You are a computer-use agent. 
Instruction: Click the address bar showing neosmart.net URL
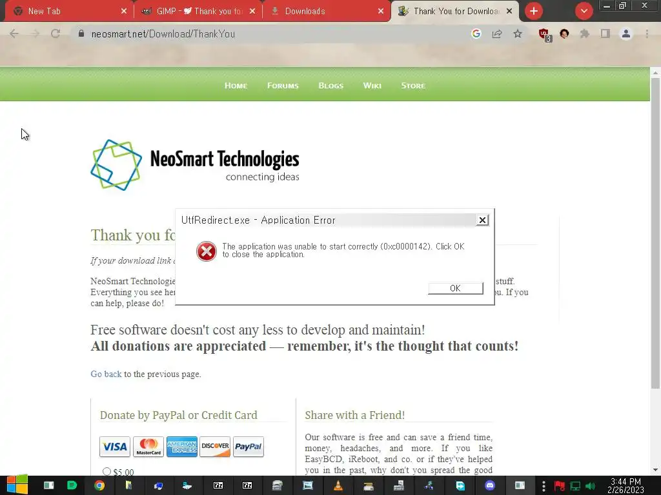[x=270, y=34]
